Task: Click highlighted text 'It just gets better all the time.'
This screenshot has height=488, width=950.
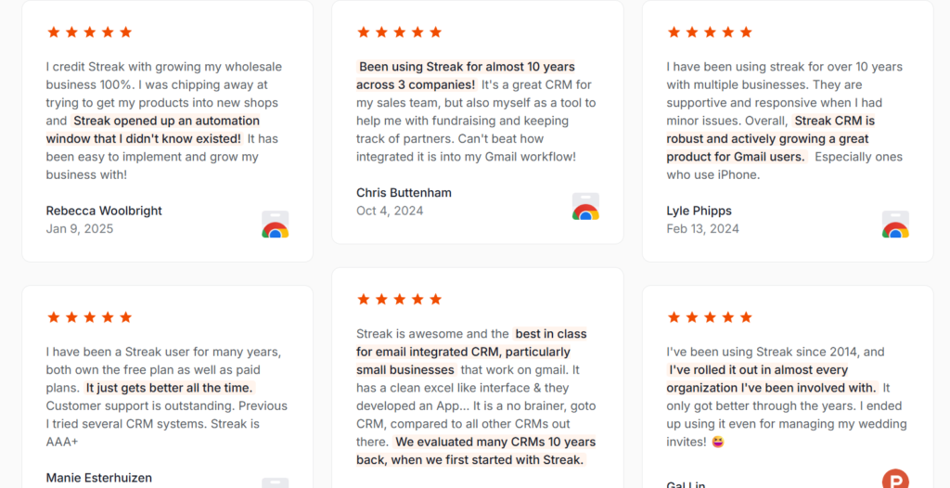Action: click(x=170, y=388)
